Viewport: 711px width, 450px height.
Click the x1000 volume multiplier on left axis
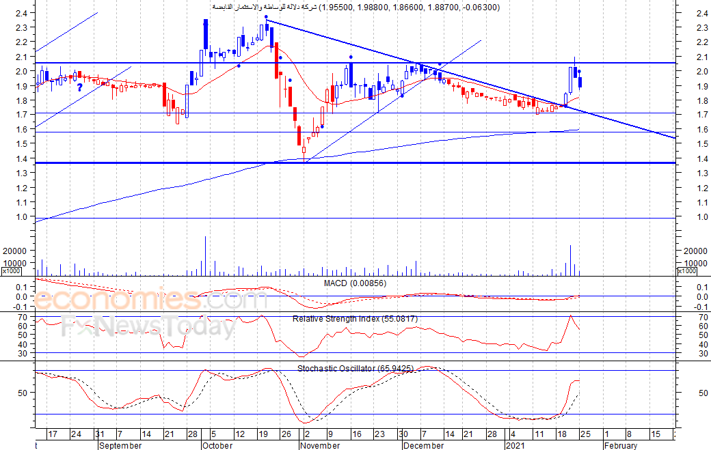[x=11, y=270]
